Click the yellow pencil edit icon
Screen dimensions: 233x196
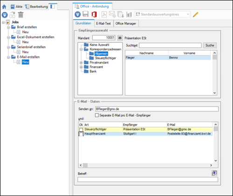(196, 14)
